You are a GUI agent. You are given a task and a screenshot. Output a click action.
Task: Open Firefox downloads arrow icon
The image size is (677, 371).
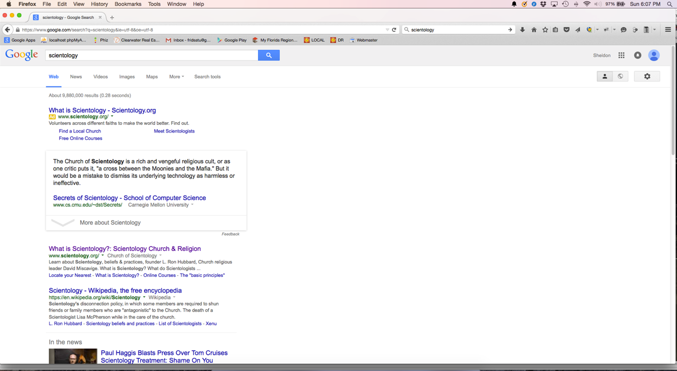point(523,30)
